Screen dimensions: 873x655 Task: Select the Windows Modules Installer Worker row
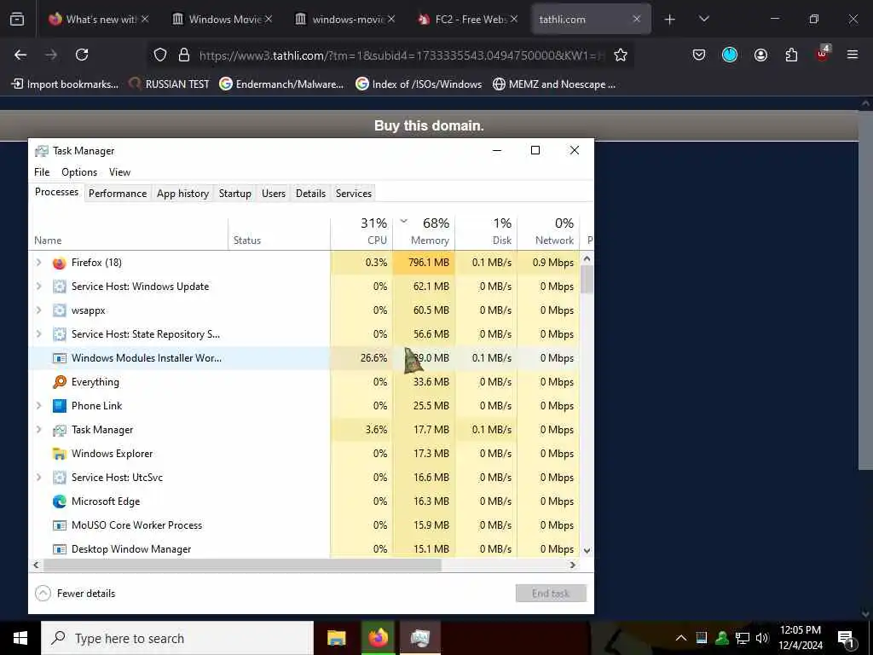click(x=304, y=358)
